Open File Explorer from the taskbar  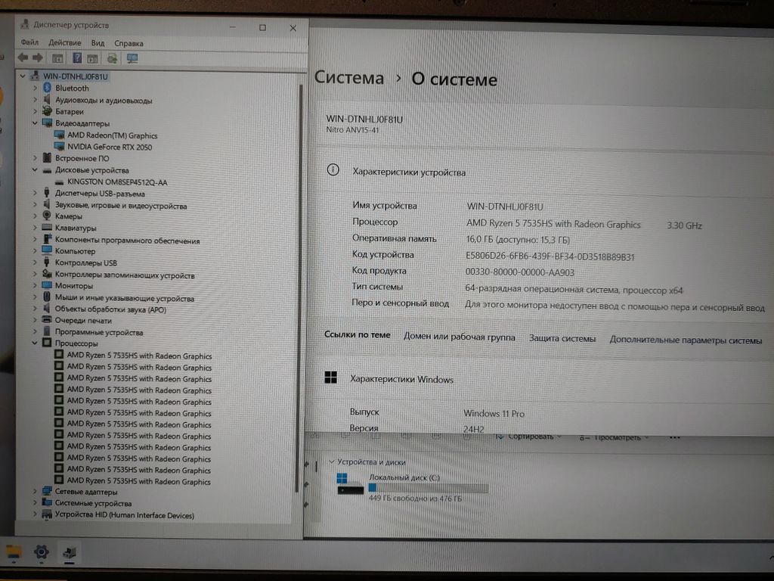[x=14, y=551]
